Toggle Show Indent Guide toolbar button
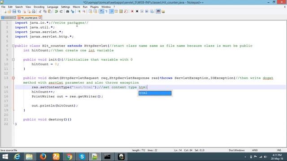The height and width of the screenshot is (161, 287). click(111, 12)
